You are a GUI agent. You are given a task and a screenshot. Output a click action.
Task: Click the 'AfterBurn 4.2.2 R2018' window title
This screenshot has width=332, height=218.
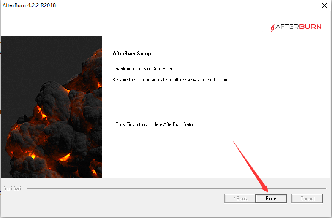pyautogui.click(x=29, y=5)
